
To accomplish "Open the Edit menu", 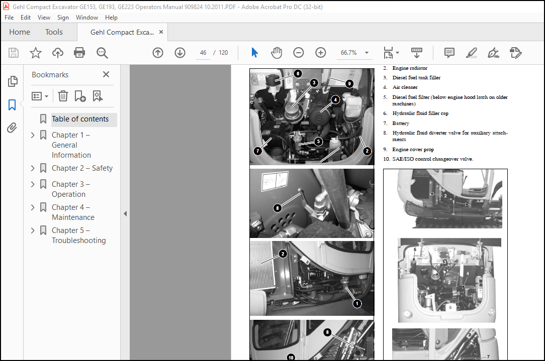I will pos(25,18).
